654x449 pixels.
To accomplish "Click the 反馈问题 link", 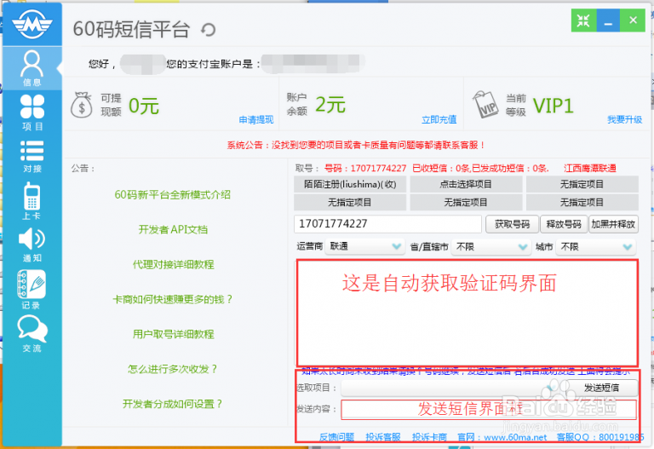I will pos(336,437).
